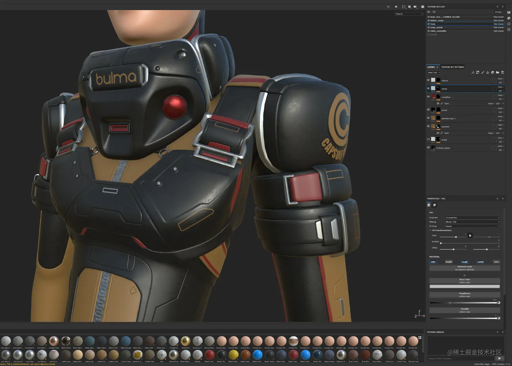Open the camera screenshot icon in viewport toolbar

[x=423, y=7]
